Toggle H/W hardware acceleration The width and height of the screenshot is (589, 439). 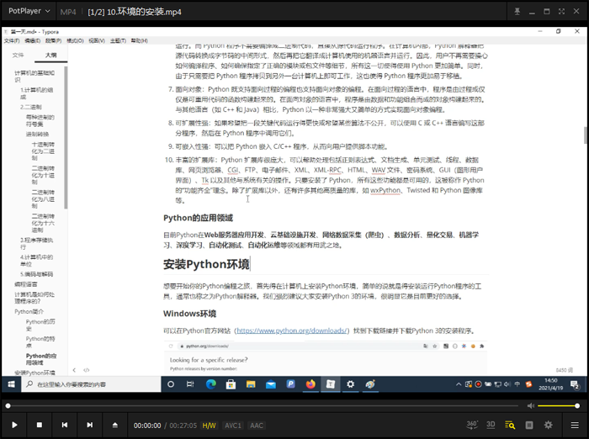point(209,426)
